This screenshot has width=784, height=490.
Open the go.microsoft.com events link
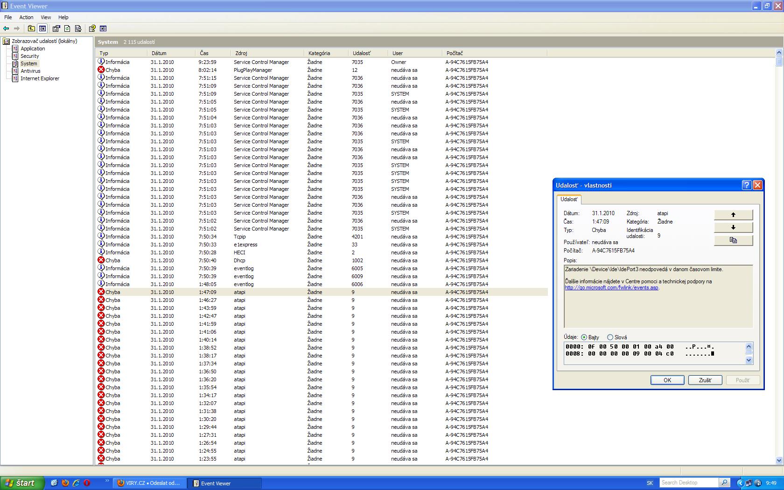tap(611, 288)
